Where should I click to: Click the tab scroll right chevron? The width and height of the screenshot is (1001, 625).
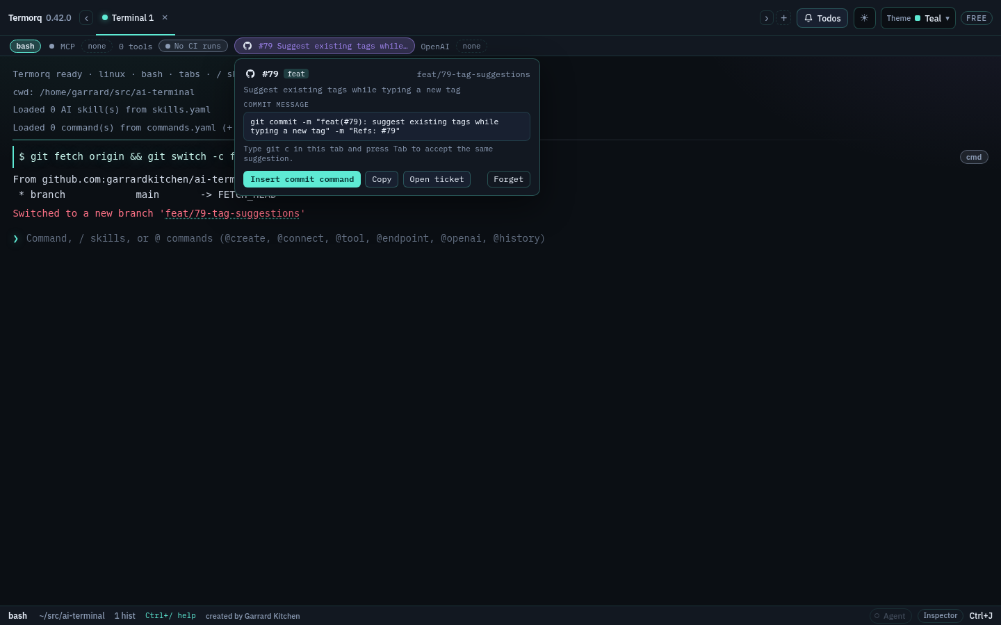coord(767,18)
